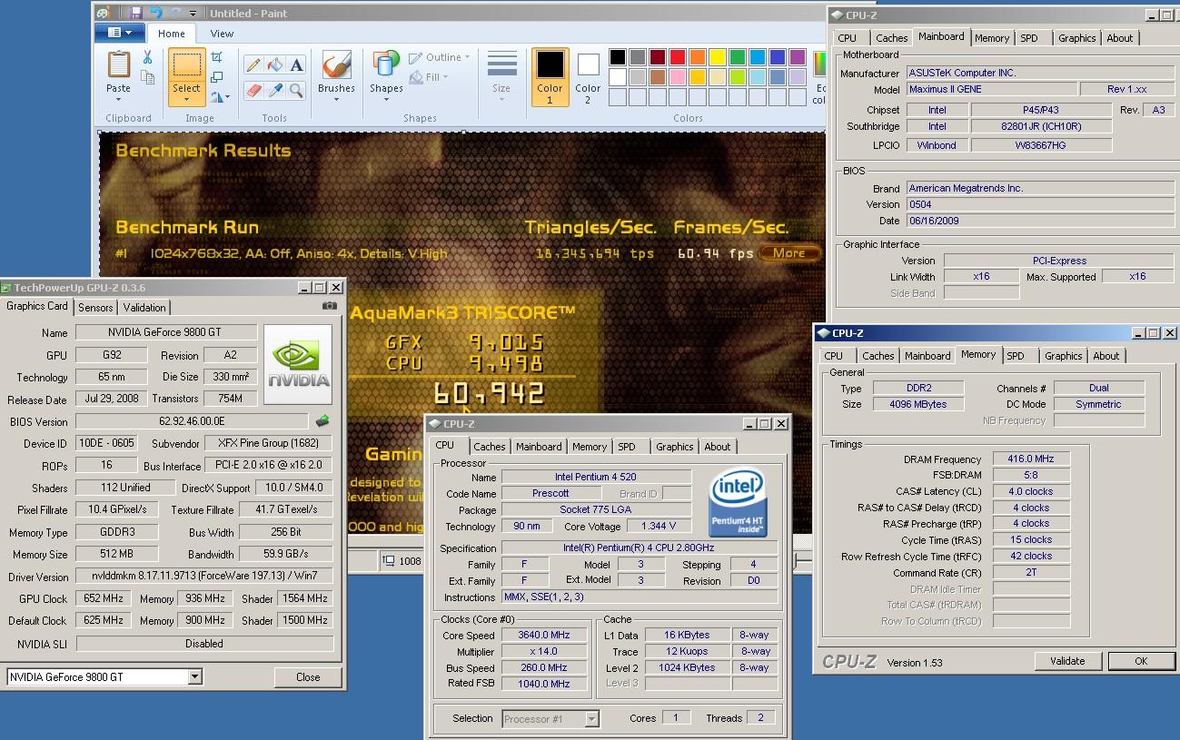Click the NVIDIA logo in GPU-Z
Viewport: 1180px width, 740px height.
tap(298, 364)
